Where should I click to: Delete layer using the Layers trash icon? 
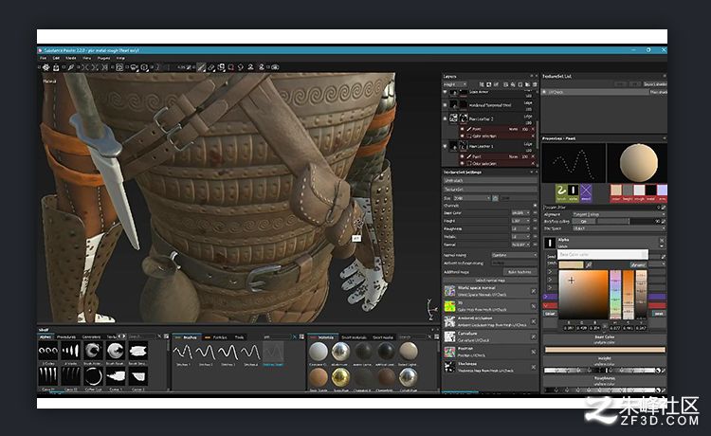point(535,84)
